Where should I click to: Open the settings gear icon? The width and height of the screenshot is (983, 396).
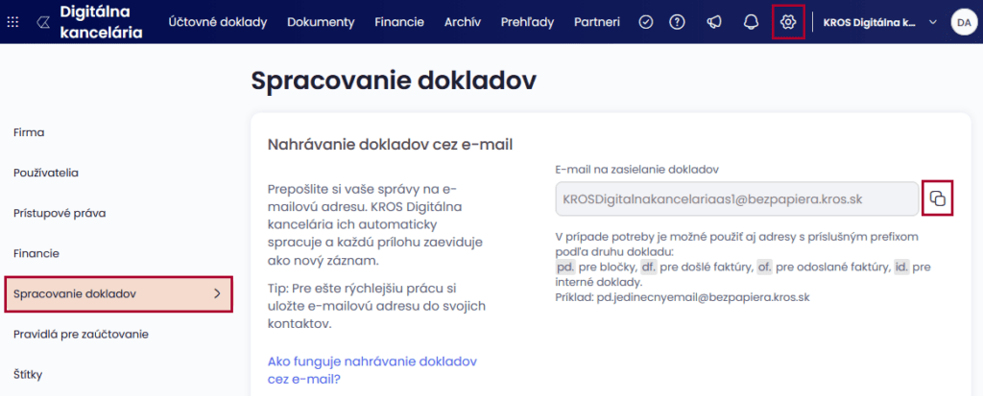tap(788, 22)
